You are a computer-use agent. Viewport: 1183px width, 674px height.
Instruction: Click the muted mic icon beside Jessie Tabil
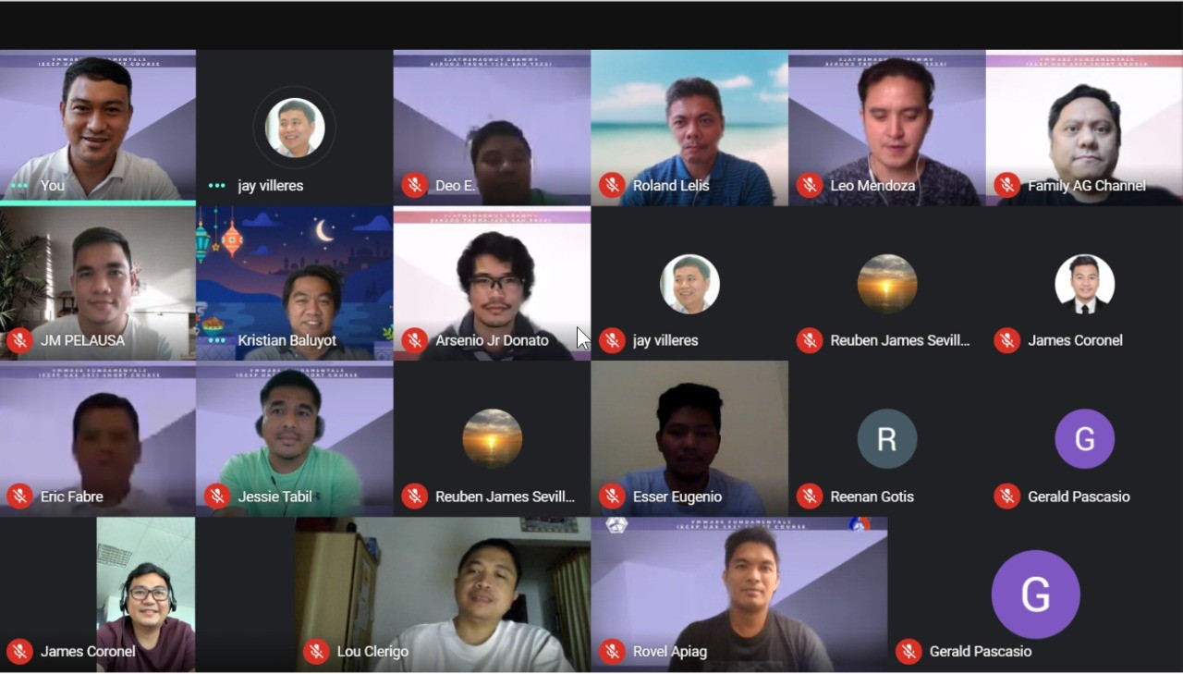pyautogui.click(x=217, y=496)
